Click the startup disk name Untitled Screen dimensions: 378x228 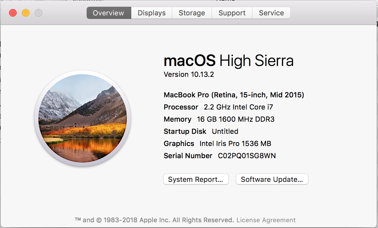[x=225, y=131]
